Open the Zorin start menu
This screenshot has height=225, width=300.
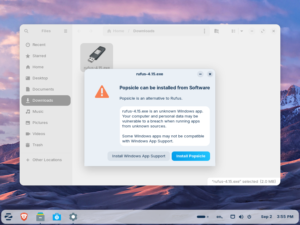click(8, 217)
